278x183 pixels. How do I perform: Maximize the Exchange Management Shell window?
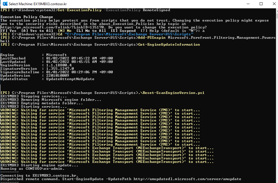[261, 4]
